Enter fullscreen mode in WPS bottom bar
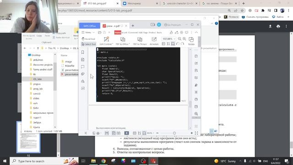Image resolution: width=293 pixels, height=165 pixels. click(x=196, y=133)
